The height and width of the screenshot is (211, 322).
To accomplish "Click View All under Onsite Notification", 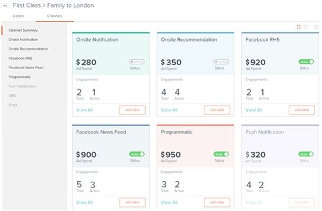I will pos(85,110).
